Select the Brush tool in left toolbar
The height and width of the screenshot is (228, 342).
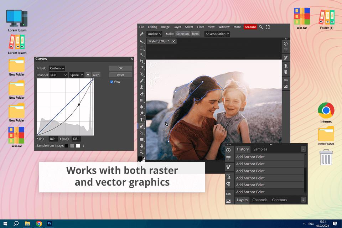(141, 81)
